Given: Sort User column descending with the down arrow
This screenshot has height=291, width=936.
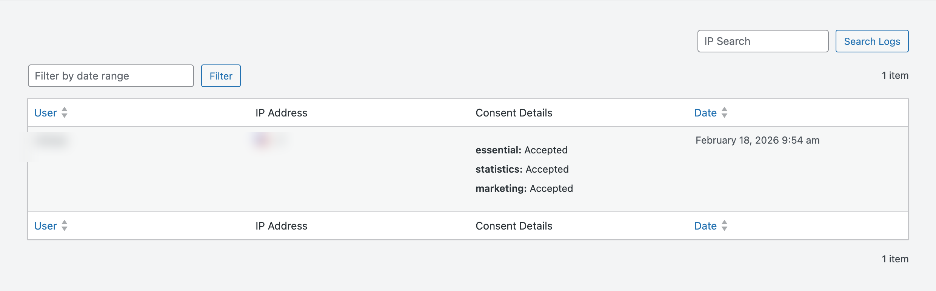Looking at the screenshot, I should point(64,116).
